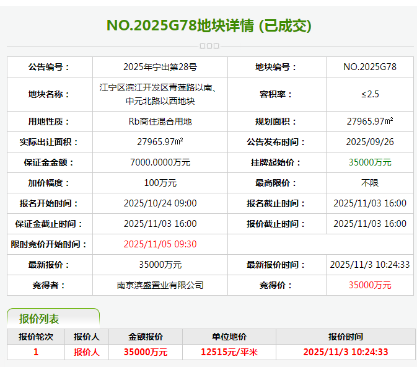Click the three small squares under the title
This screenshot has height=367, width=417.
(x=209, y=46)
